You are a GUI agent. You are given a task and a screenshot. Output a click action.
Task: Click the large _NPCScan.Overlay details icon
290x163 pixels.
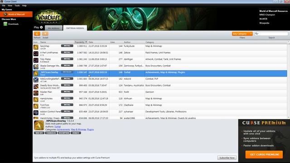tap(39, 125)
